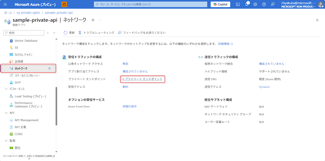Click Dynamic for 送信アドレス
Image resolution: width=325 pixels, height=161 pixels.
(x=264, y=87)
